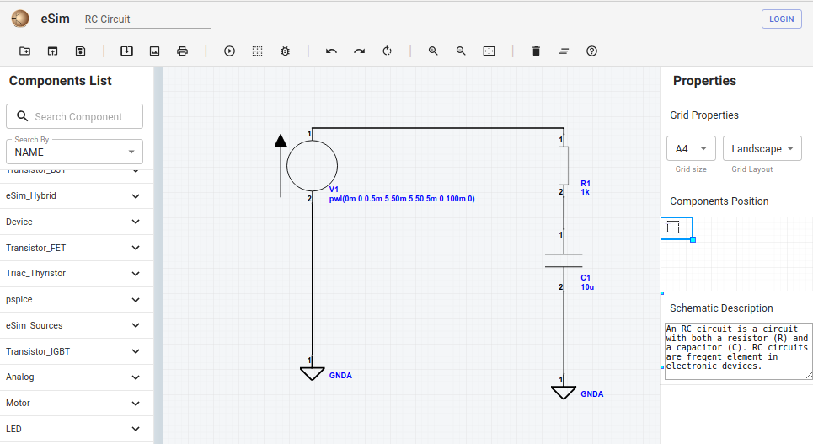
Task: Click the components position outline thumbnail
Action: click(677, 228)
